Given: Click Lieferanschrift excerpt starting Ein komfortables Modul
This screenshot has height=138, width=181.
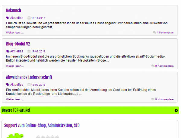Looking at the screenshot, I should tap(81, 92).
